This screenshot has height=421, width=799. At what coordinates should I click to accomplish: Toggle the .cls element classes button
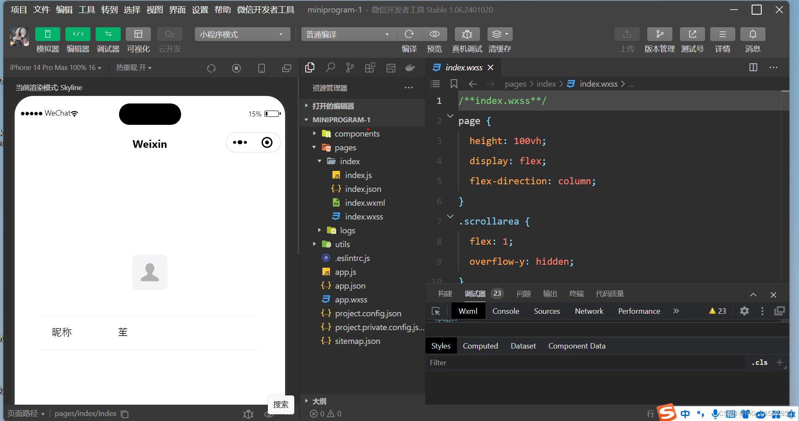tap(760, 363)
